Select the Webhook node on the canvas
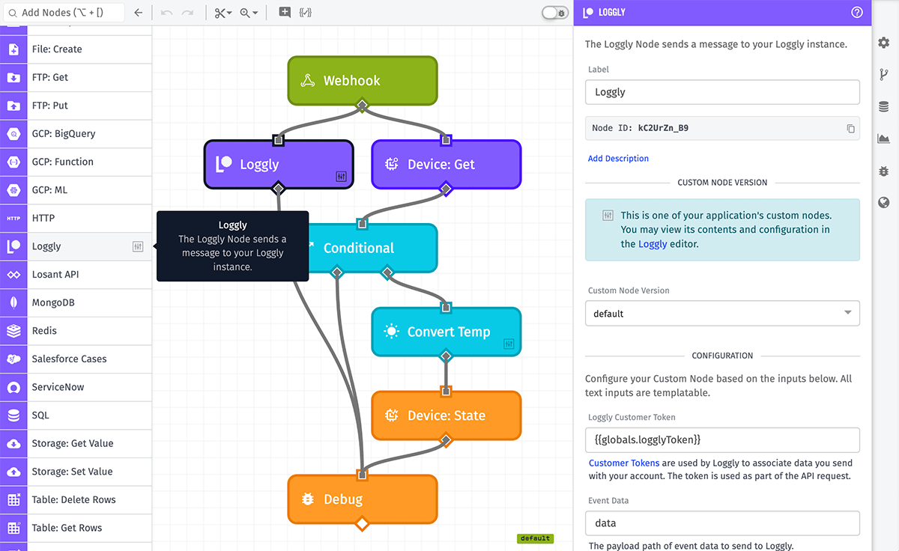The height and width of the screenshot is (551, 899). coord(362,80)
